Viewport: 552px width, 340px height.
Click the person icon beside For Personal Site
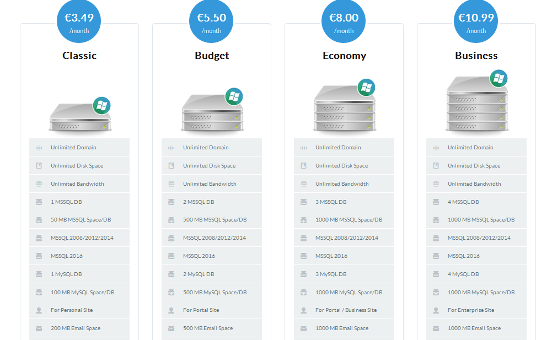tap(39, 310)
